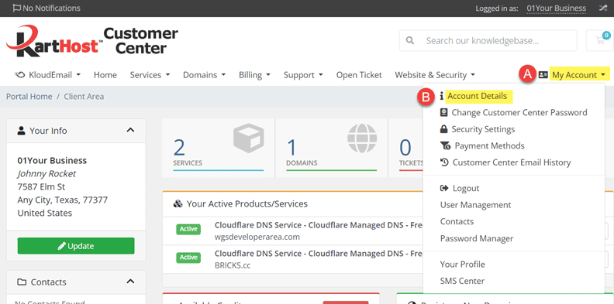
Task: Click the Johnny Rocket name text
Action: (x=47, y=173)
